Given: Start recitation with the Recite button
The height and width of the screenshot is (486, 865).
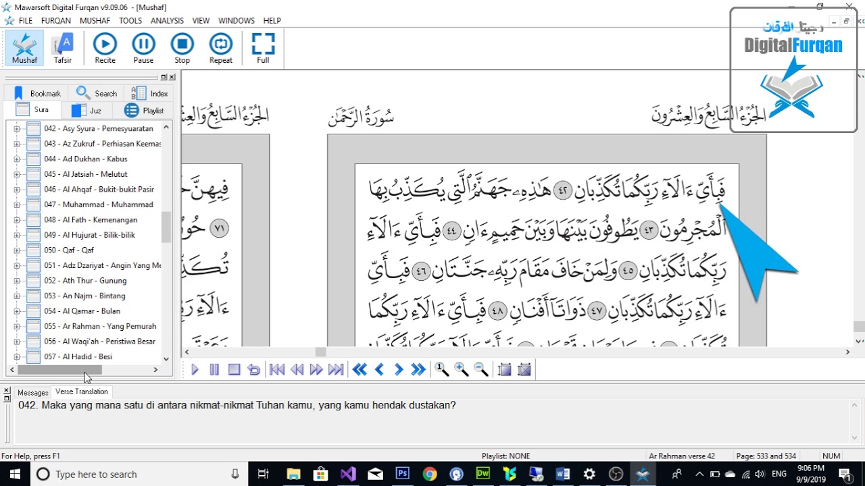Looking at the screenshot, I should pyautogui.click(x=105, y=48).
